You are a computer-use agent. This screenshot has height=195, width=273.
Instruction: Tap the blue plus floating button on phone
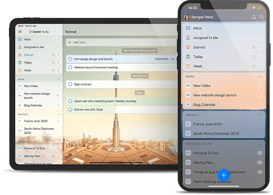click(224, 175)
